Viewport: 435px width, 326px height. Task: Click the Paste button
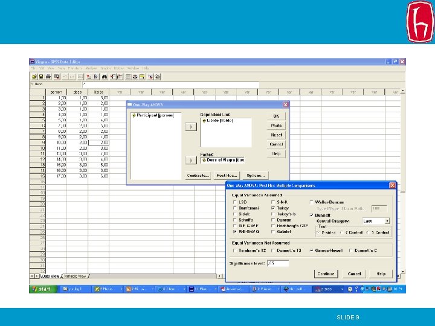[276, 126]
